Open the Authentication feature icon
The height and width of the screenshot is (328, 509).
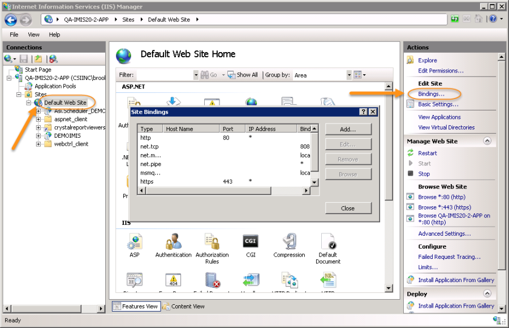point(173,242)
